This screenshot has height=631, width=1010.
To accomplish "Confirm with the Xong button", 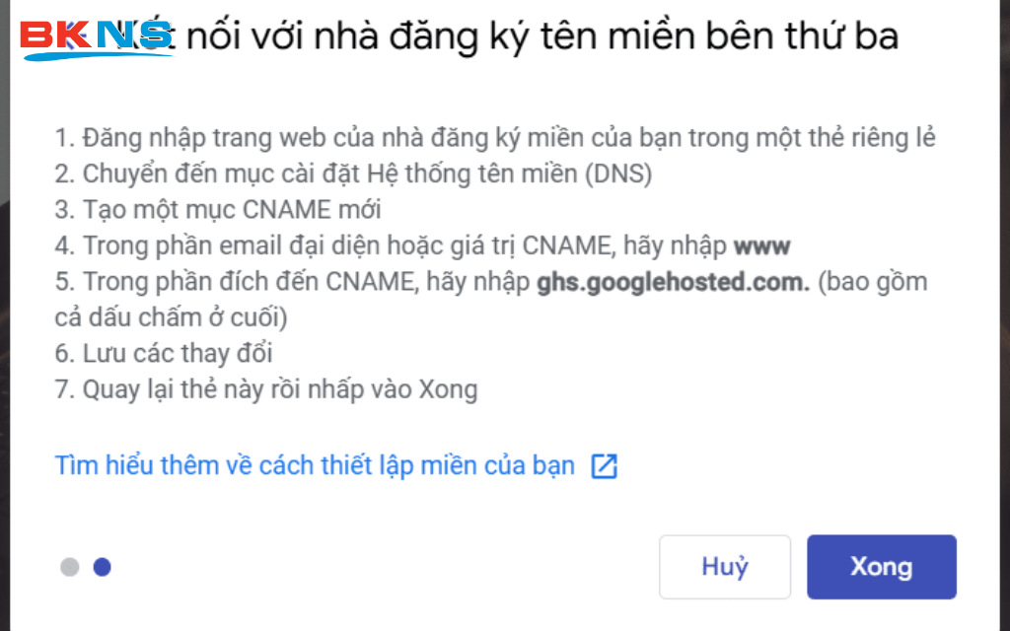I will (881, 567).
